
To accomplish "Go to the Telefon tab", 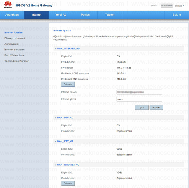I will [x=110, y=15].
